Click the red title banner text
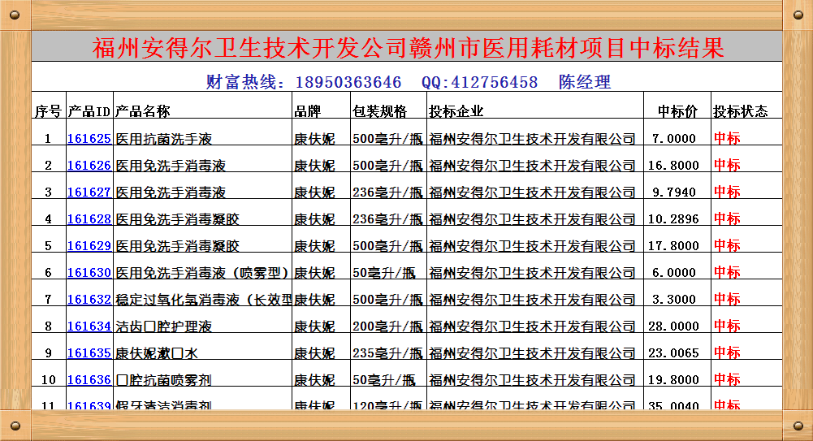Screen dimensions: 813x441 408,47
